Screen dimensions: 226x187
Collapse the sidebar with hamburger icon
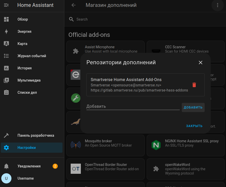(6, 5)
